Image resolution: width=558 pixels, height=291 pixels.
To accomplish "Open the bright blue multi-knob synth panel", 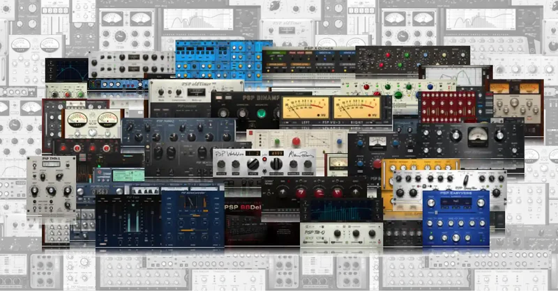I will tap(219, 59).
